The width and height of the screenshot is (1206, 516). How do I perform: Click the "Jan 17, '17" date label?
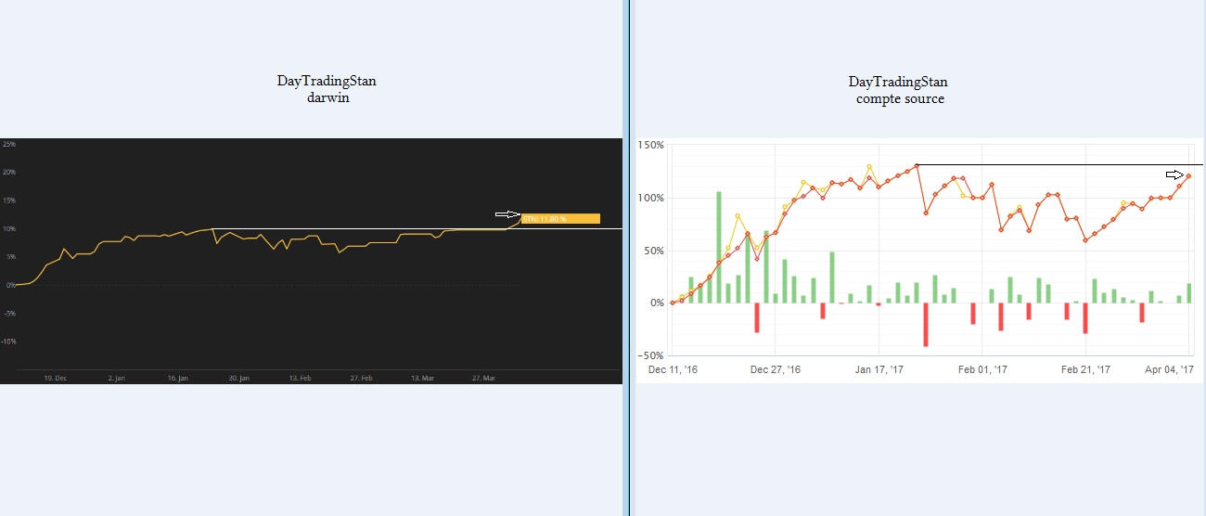pyautogui.click(x=879, y=369)
